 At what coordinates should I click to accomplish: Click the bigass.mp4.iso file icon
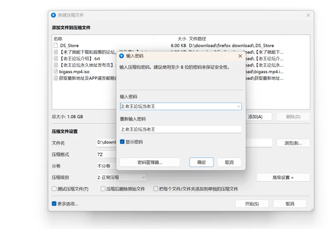click(x=55, y=71)
